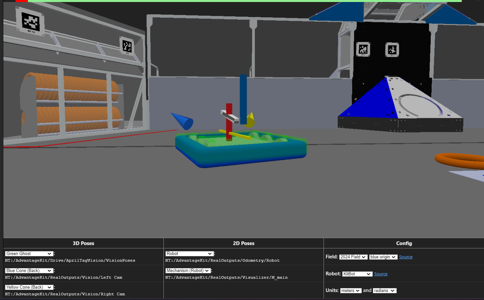
Task: Open the Field Source link
Action: tap(406, 257)
